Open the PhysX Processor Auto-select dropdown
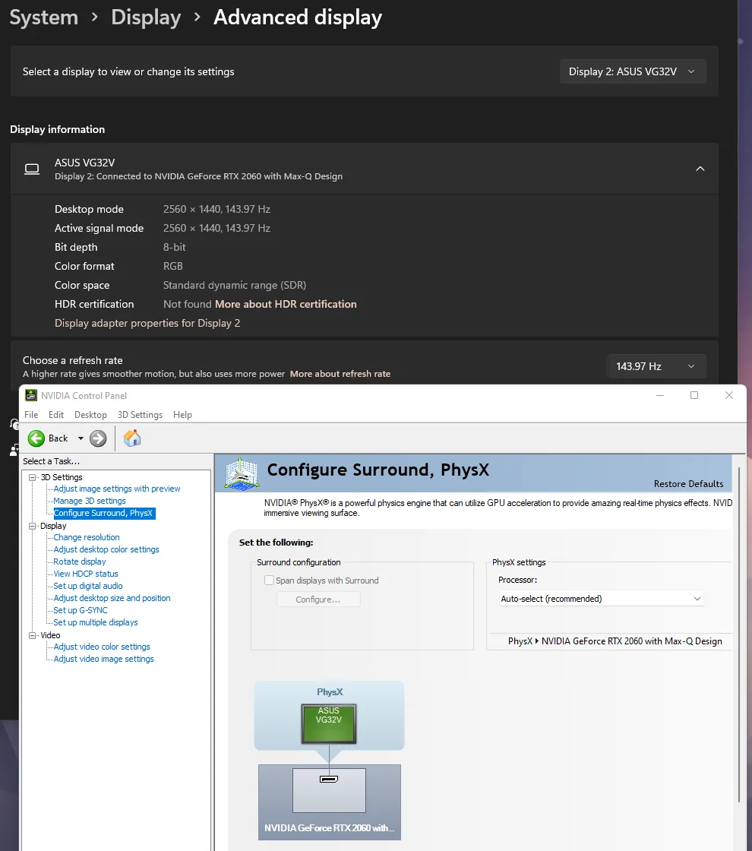 click(601, 599)
